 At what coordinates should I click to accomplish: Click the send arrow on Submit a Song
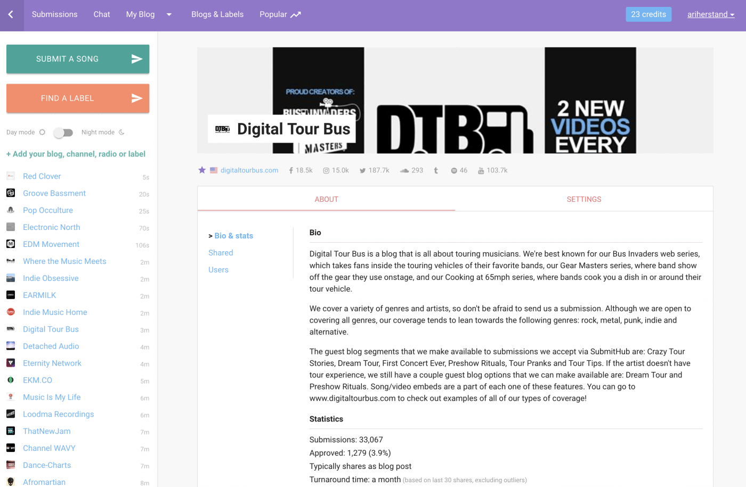point(137,59)
